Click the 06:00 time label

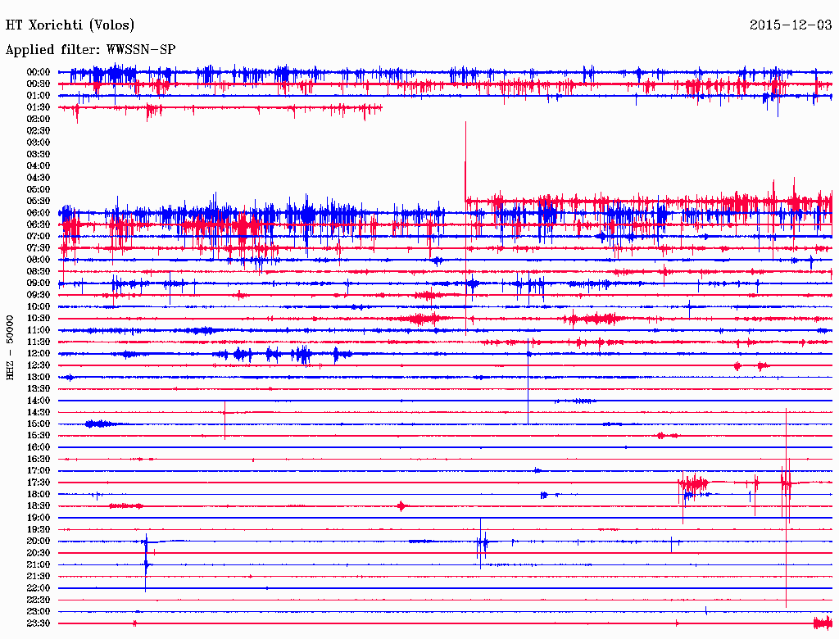[39, 213]
